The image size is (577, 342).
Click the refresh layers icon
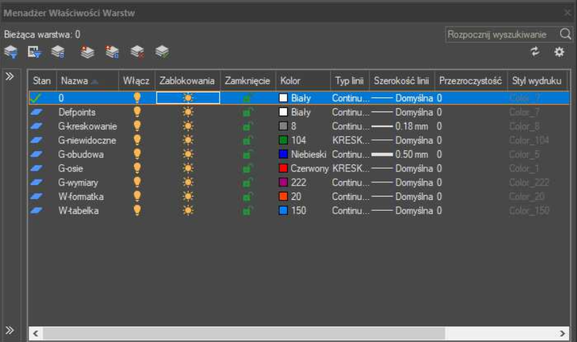pos(535,52)
